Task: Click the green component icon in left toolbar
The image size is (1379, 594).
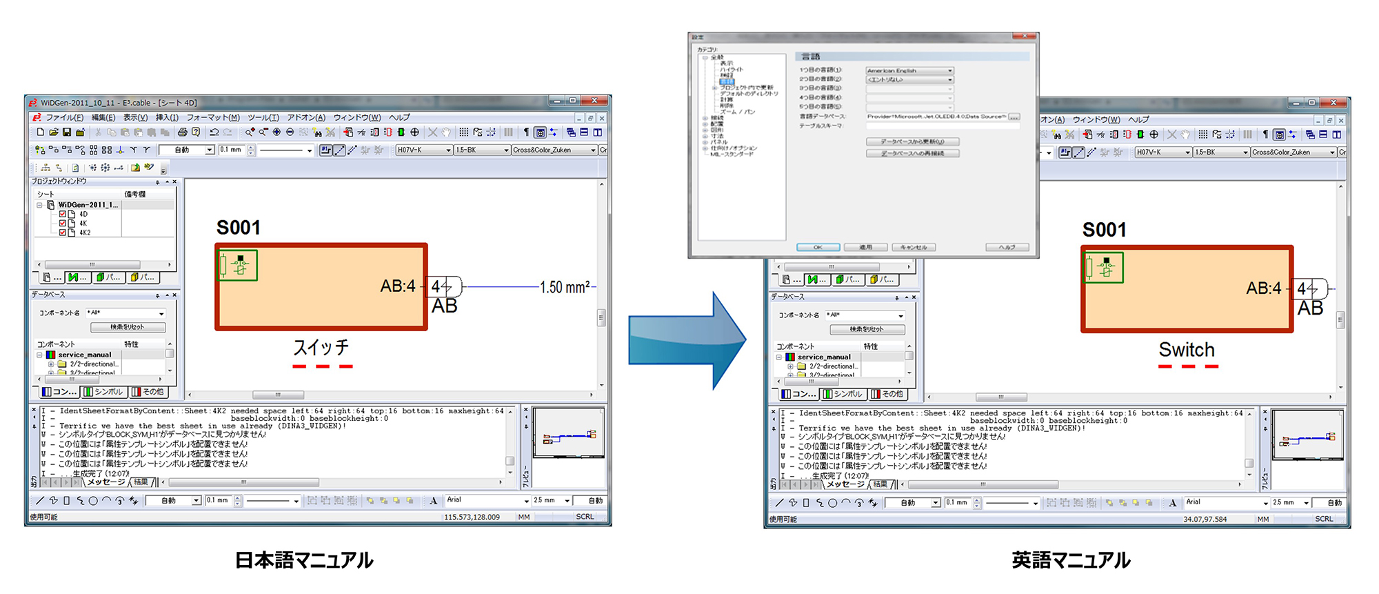Action: point(401,132)
